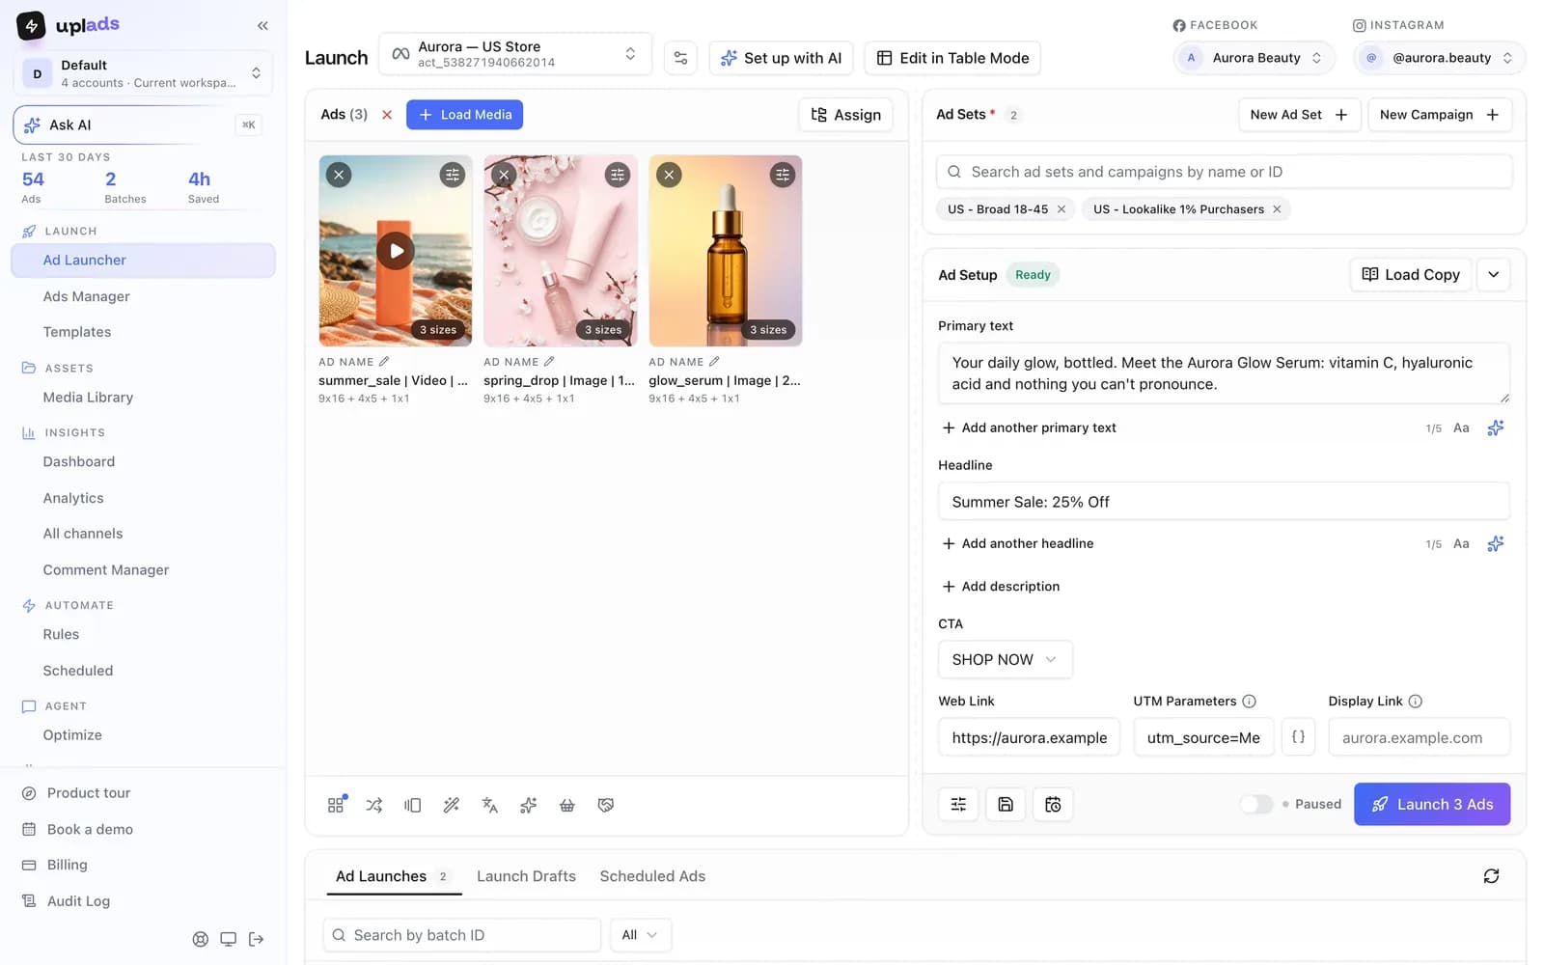Viewport: 1544px width, 965px height.
Task: Open the All filter dropdown under Ad Launches
Action: (x=640, y=935)
